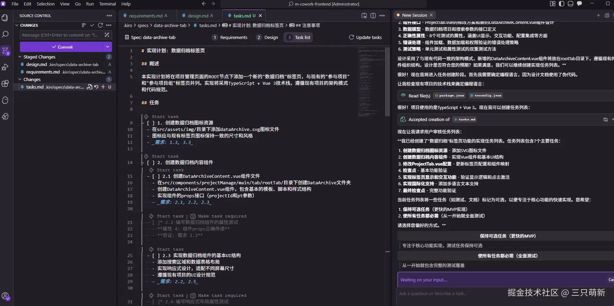Screen dimensions: 614x306
Task: Click the task 2.3 checkbox brackets
Action: [x=156, y=255]
